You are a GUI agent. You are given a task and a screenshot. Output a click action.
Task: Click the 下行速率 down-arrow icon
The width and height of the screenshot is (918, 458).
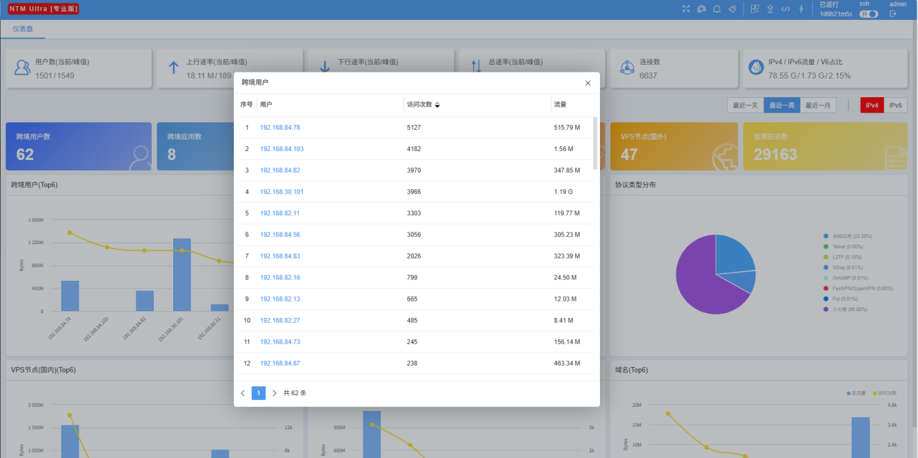coord(325,68)
